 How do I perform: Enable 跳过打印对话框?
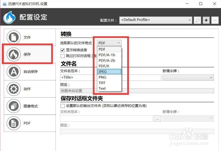pos(62,56)
